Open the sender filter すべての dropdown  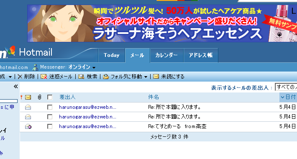tap(286, 87)
